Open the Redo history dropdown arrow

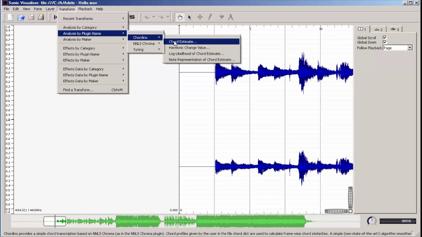167,17
